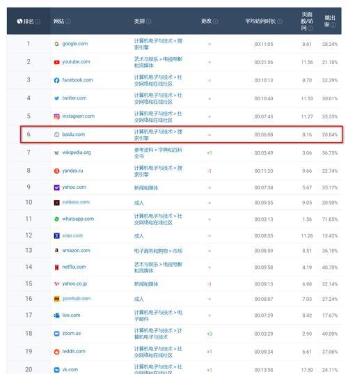Screen dimensions: 348x374
Task: Click the 平均访问时长 column header
Action: click(x=260, y=21)
